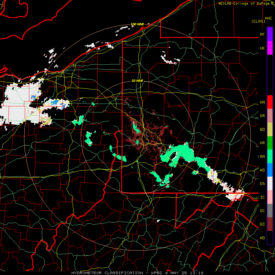Click the UK legend label
This screenshot has height=275, width=275.
point(262,48)
